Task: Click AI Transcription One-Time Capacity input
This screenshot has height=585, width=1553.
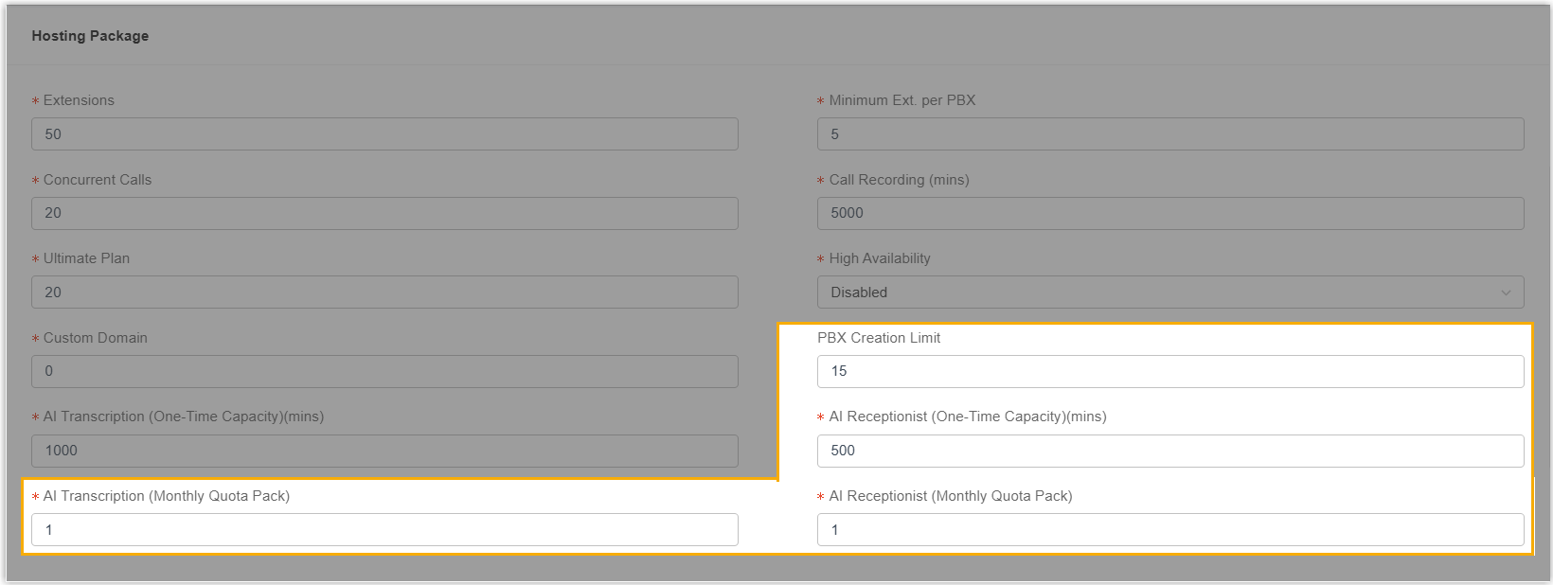Action: click(384, 451)
